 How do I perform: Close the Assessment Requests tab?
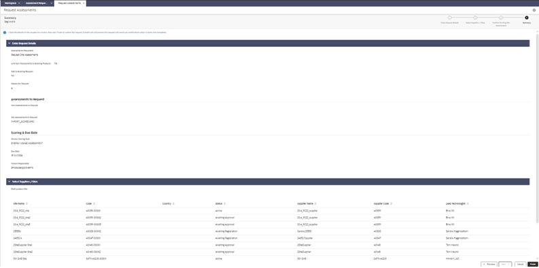[x=51, y=3]
